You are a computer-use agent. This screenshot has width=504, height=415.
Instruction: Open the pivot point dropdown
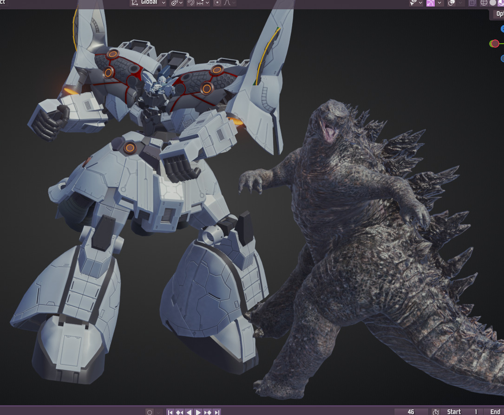pos(177,3)
